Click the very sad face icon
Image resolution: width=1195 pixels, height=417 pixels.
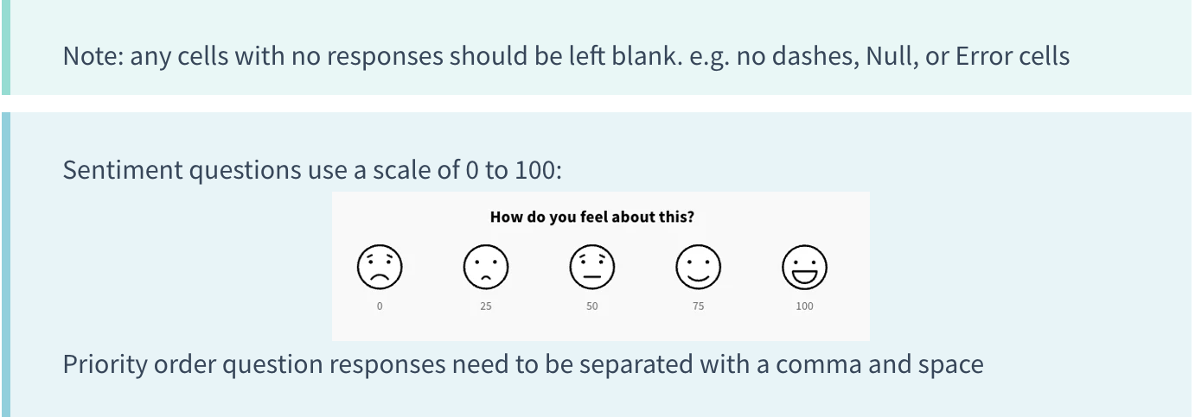point(380,267)
